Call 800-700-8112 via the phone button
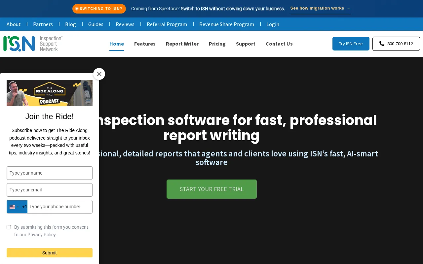Viewport: 423px width, 264px height. coord(396,44)
